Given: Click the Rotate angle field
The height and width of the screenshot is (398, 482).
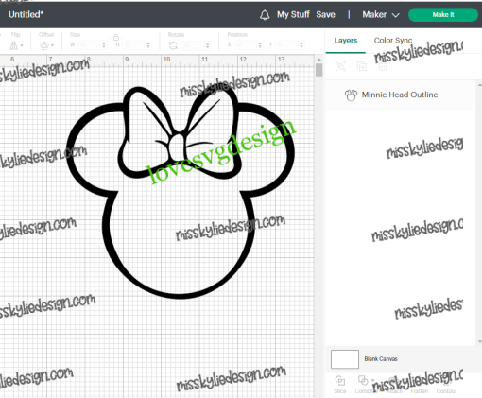Looking at the screenshot, I should tap(194, 45).
